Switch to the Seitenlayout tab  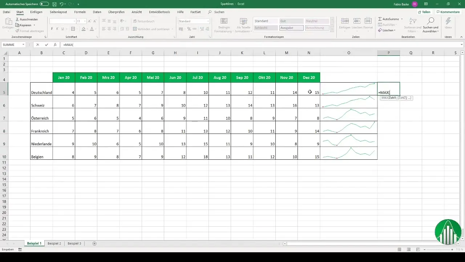(x=58, y=12)
